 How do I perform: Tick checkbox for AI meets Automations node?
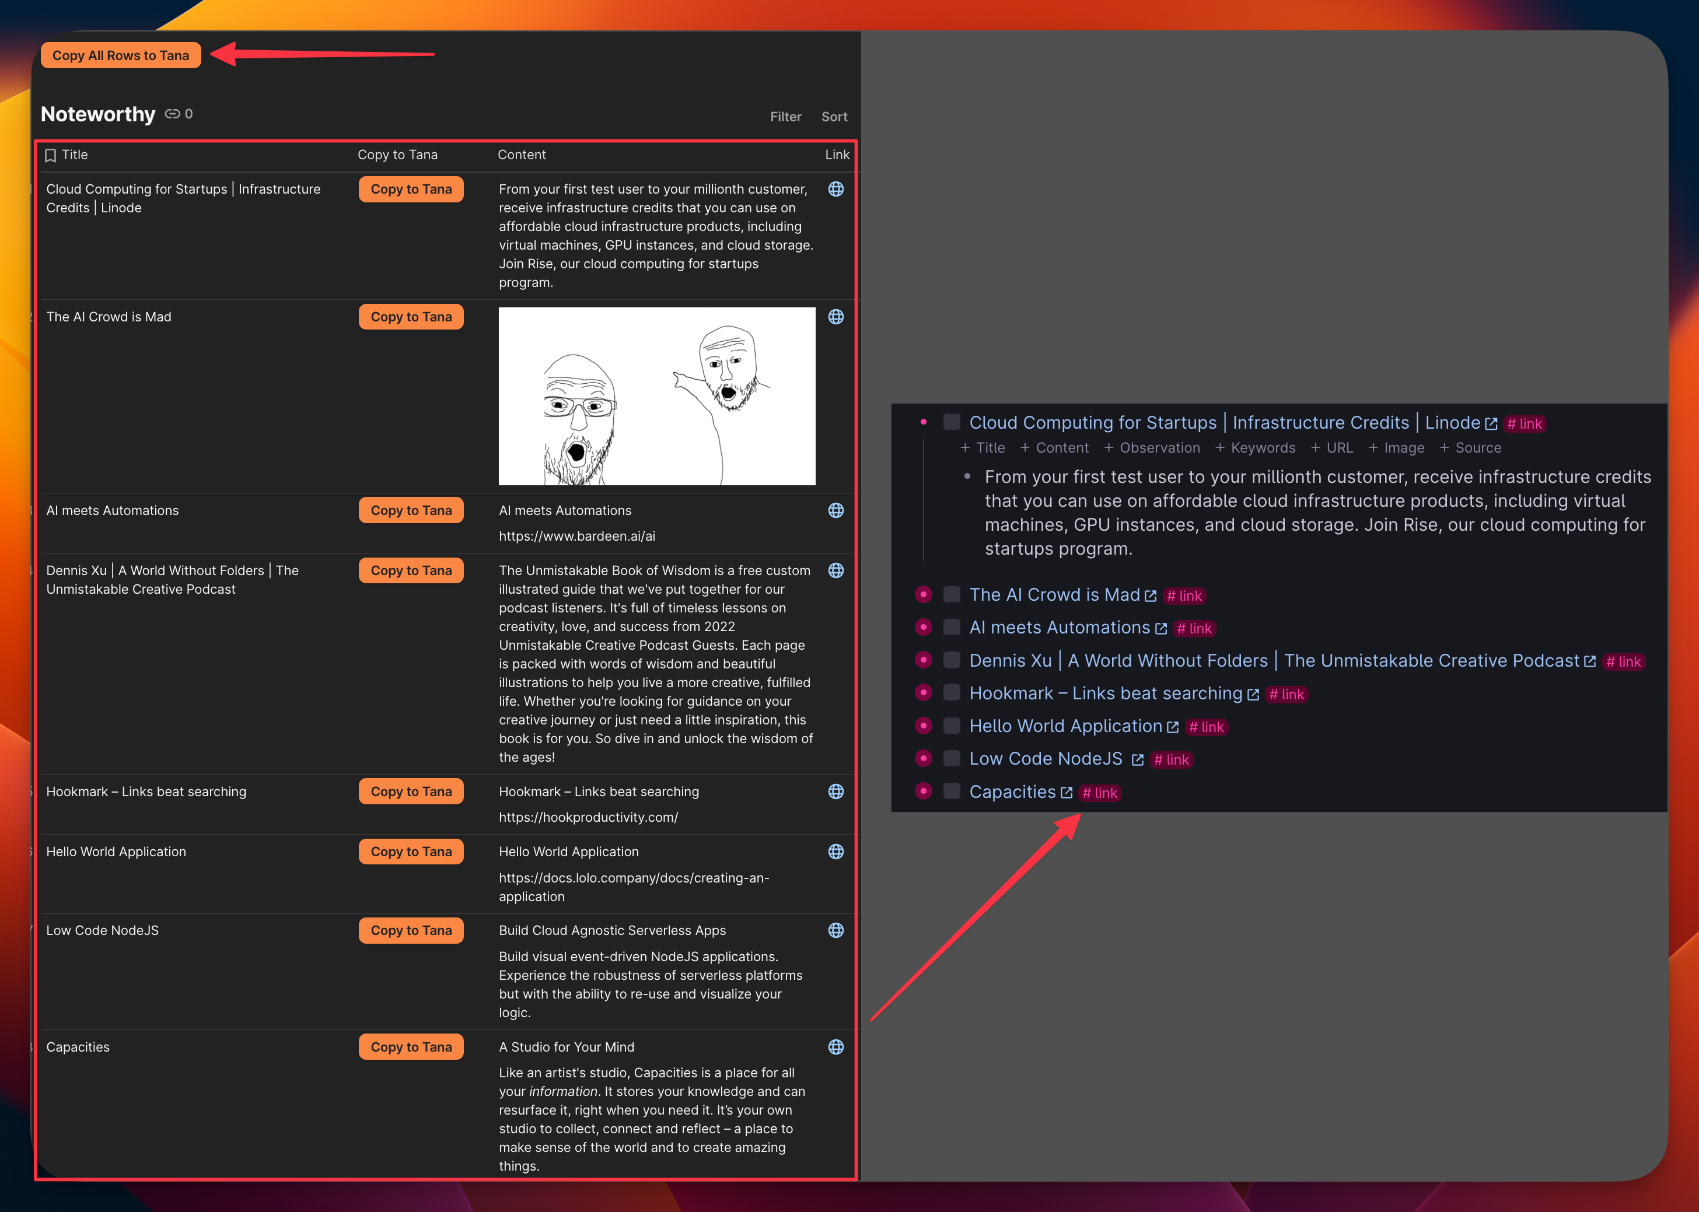click(x=952, y=627)
